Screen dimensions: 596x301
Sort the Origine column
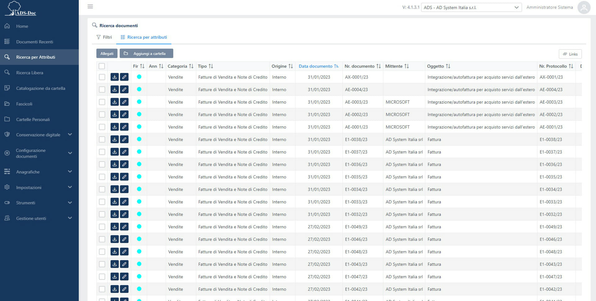pos(291,66)
